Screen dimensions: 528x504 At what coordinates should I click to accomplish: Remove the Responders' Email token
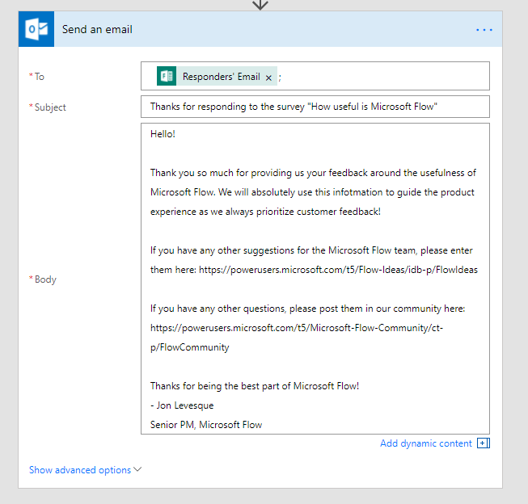click(x=268, y=78)
